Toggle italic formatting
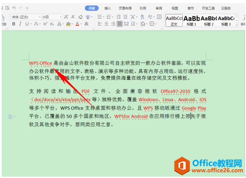Screen dimensions: 246x178 pos(20,24)
